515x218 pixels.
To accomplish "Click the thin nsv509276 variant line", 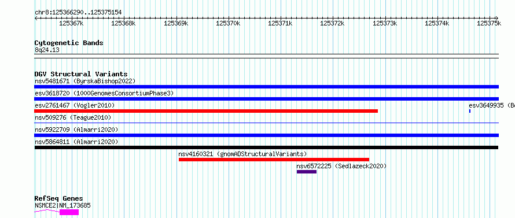I will point(266,123).
